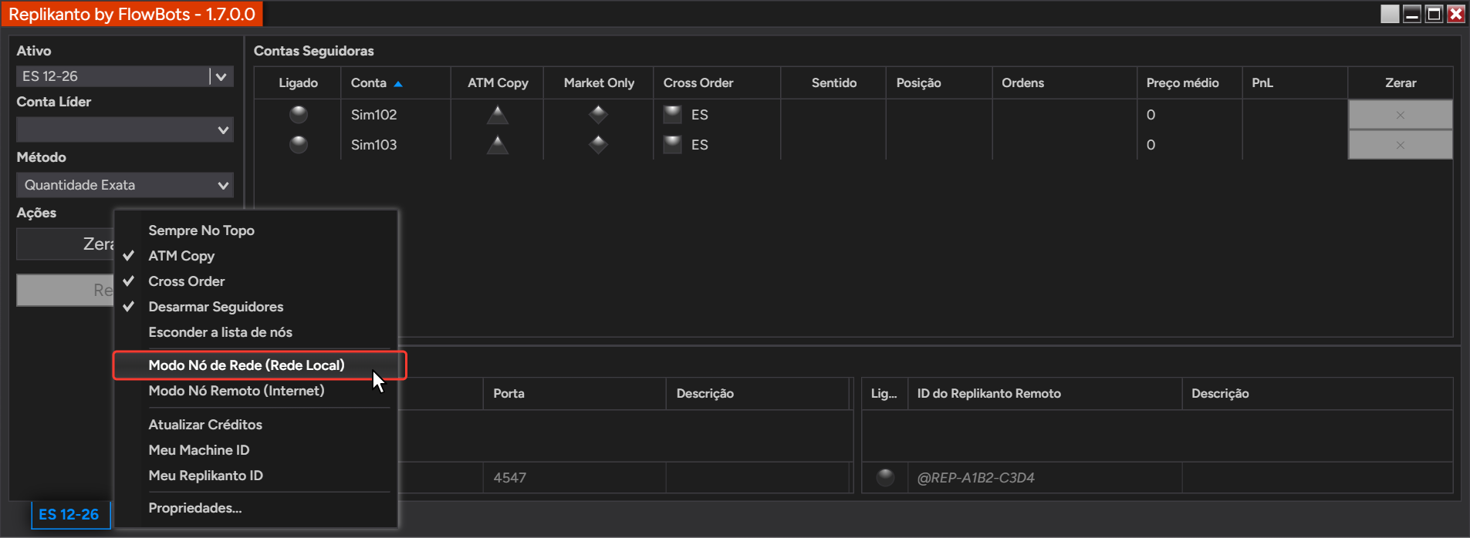Click the PnL column header
1470x538 pixels.
[x=1295, y=82]
